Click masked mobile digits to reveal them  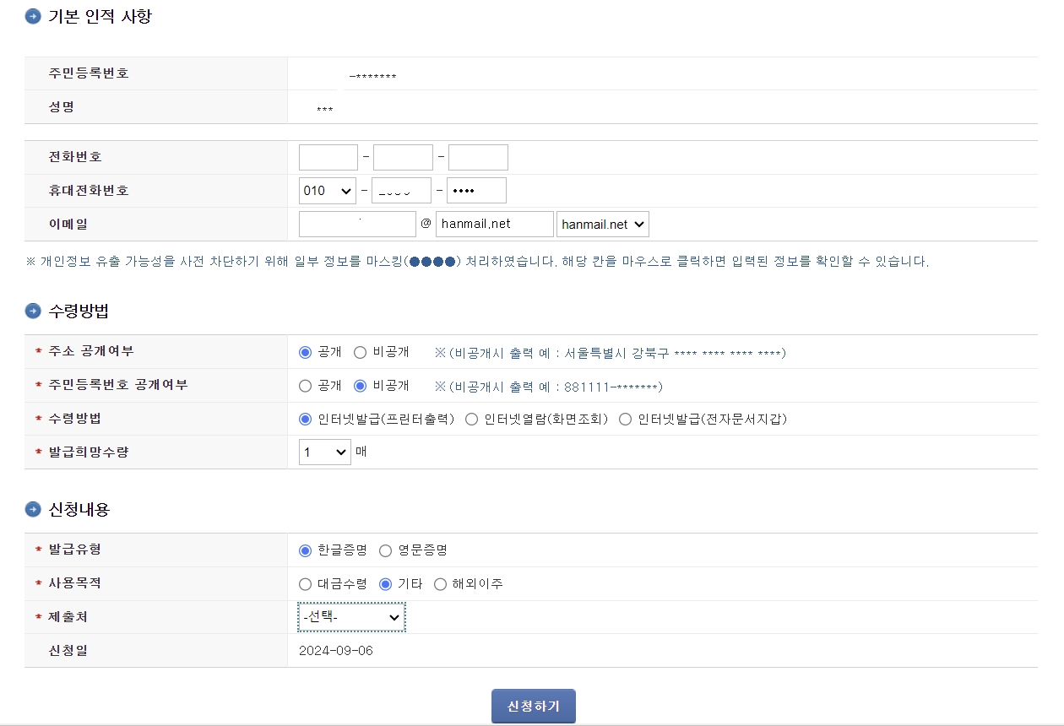[475, 190]
